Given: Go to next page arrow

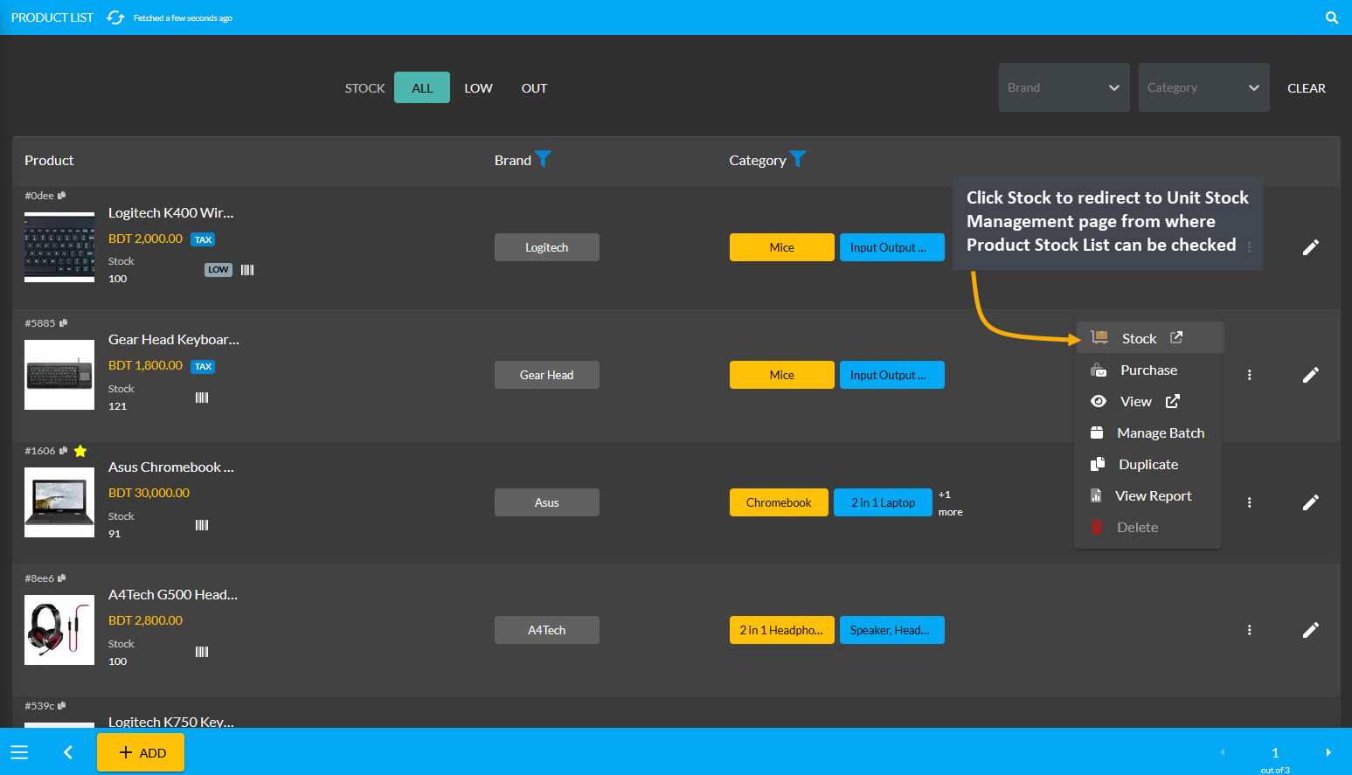Looking at the screenshot, I should coord(1328,752).
